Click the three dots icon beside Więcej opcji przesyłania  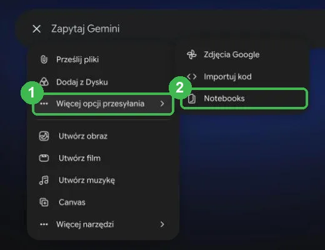tap(44, 104)
